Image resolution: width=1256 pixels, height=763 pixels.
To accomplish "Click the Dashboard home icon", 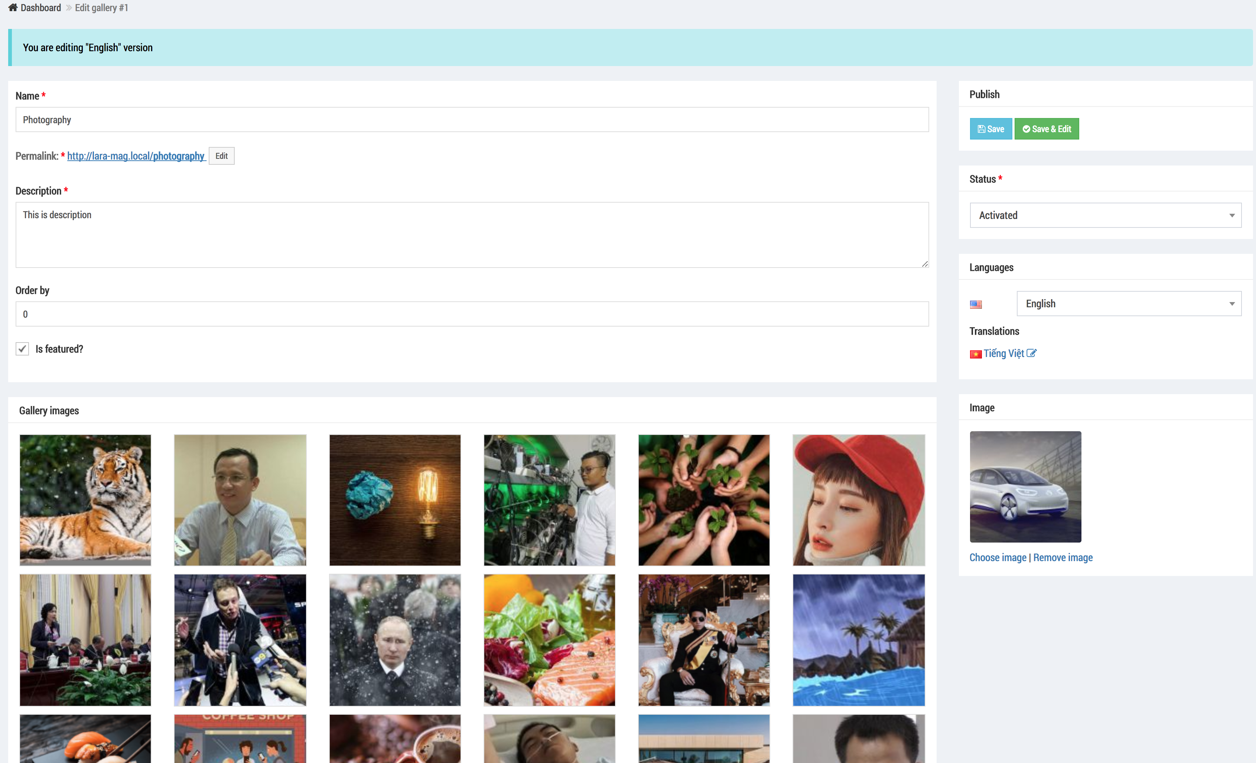I will pyautogui.click(x=13, y=7).
